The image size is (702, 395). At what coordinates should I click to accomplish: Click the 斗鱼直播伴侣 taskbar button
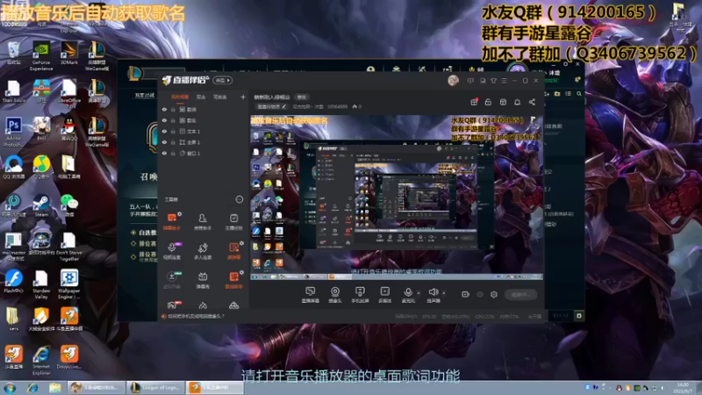coord(214,387)
